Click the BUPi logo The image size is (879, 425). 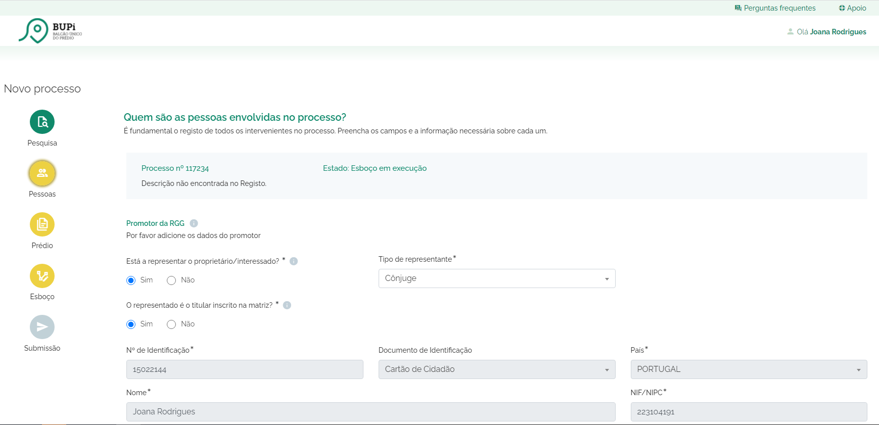50,31
